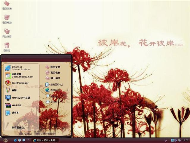Screen dimensions: 190x143
Task: Open the 运行 run dialog item
Action: click(52, 102)
